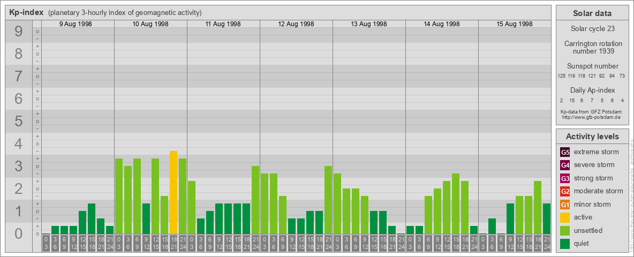Click the Solar data panel header
Viewport: 634px width, 257px height.
tap(592, 13)
